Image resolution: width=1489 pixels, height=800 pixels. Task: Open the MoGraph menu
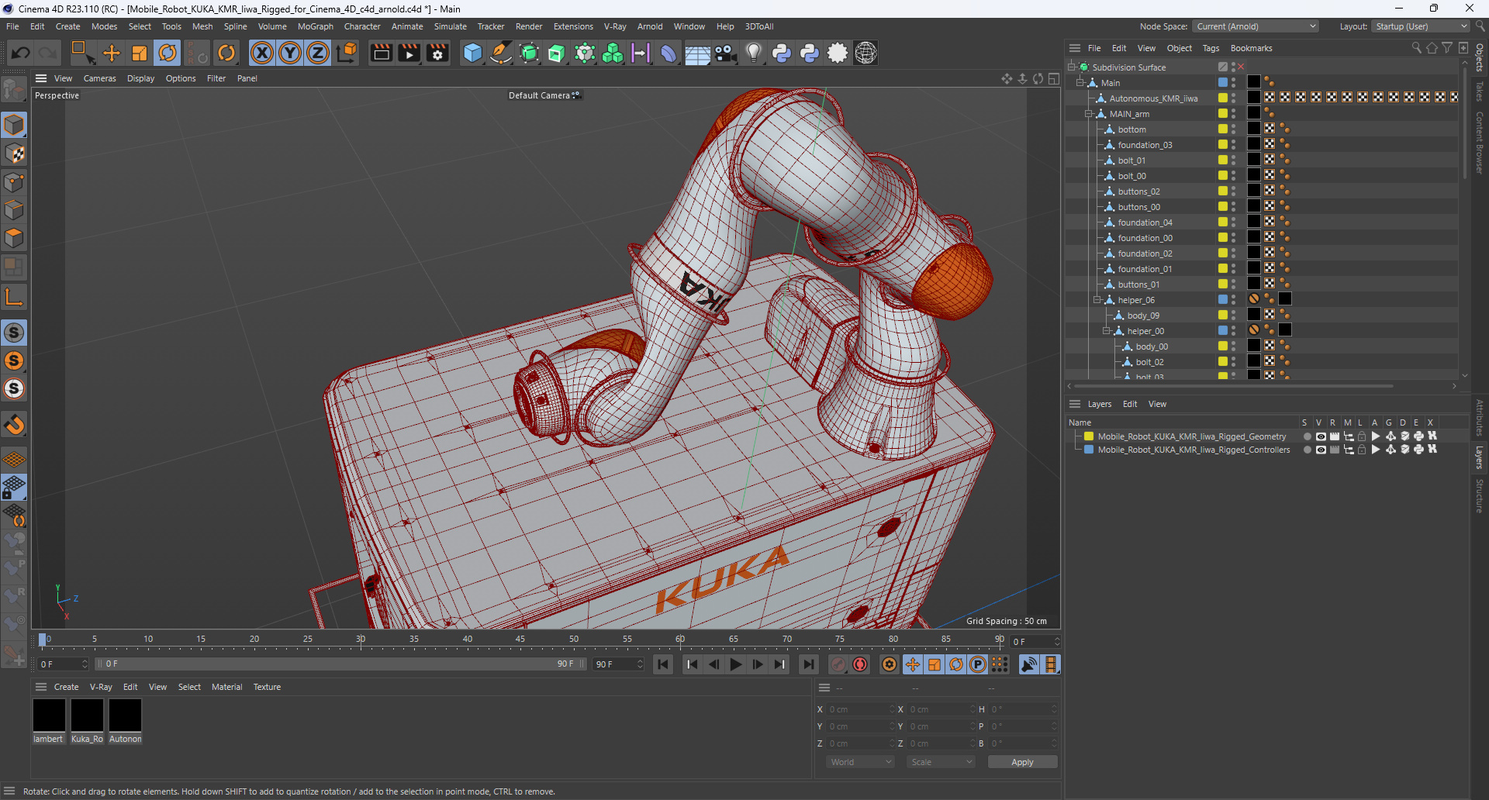[x=316, y=26]
